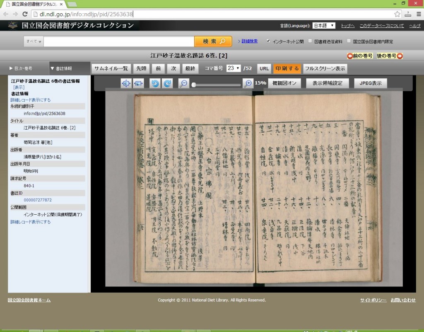Rotate the page image clockwise
This screenshot has height=332, width=424.
click(x=167, y=83)
